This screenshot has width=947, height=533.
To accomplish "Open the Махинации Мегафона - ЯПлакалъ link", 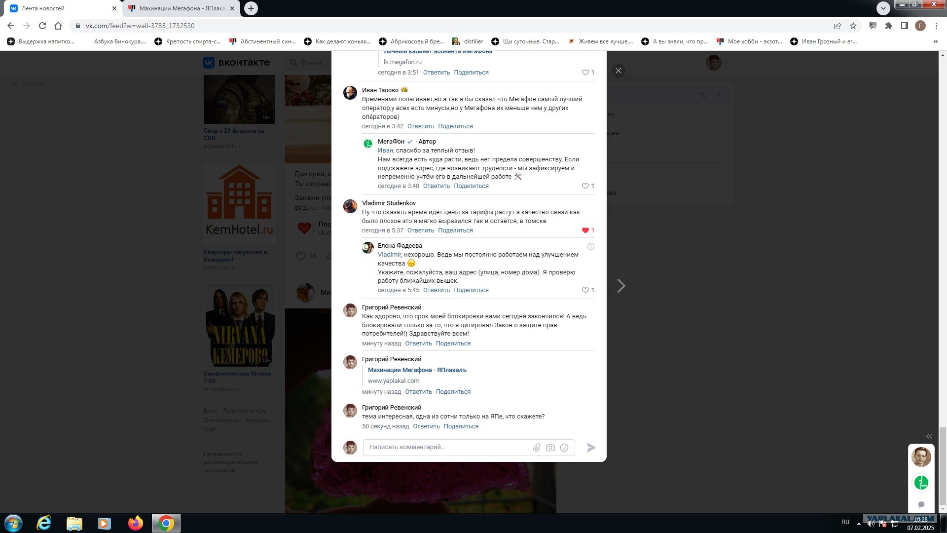I will [x=417, y=370].
